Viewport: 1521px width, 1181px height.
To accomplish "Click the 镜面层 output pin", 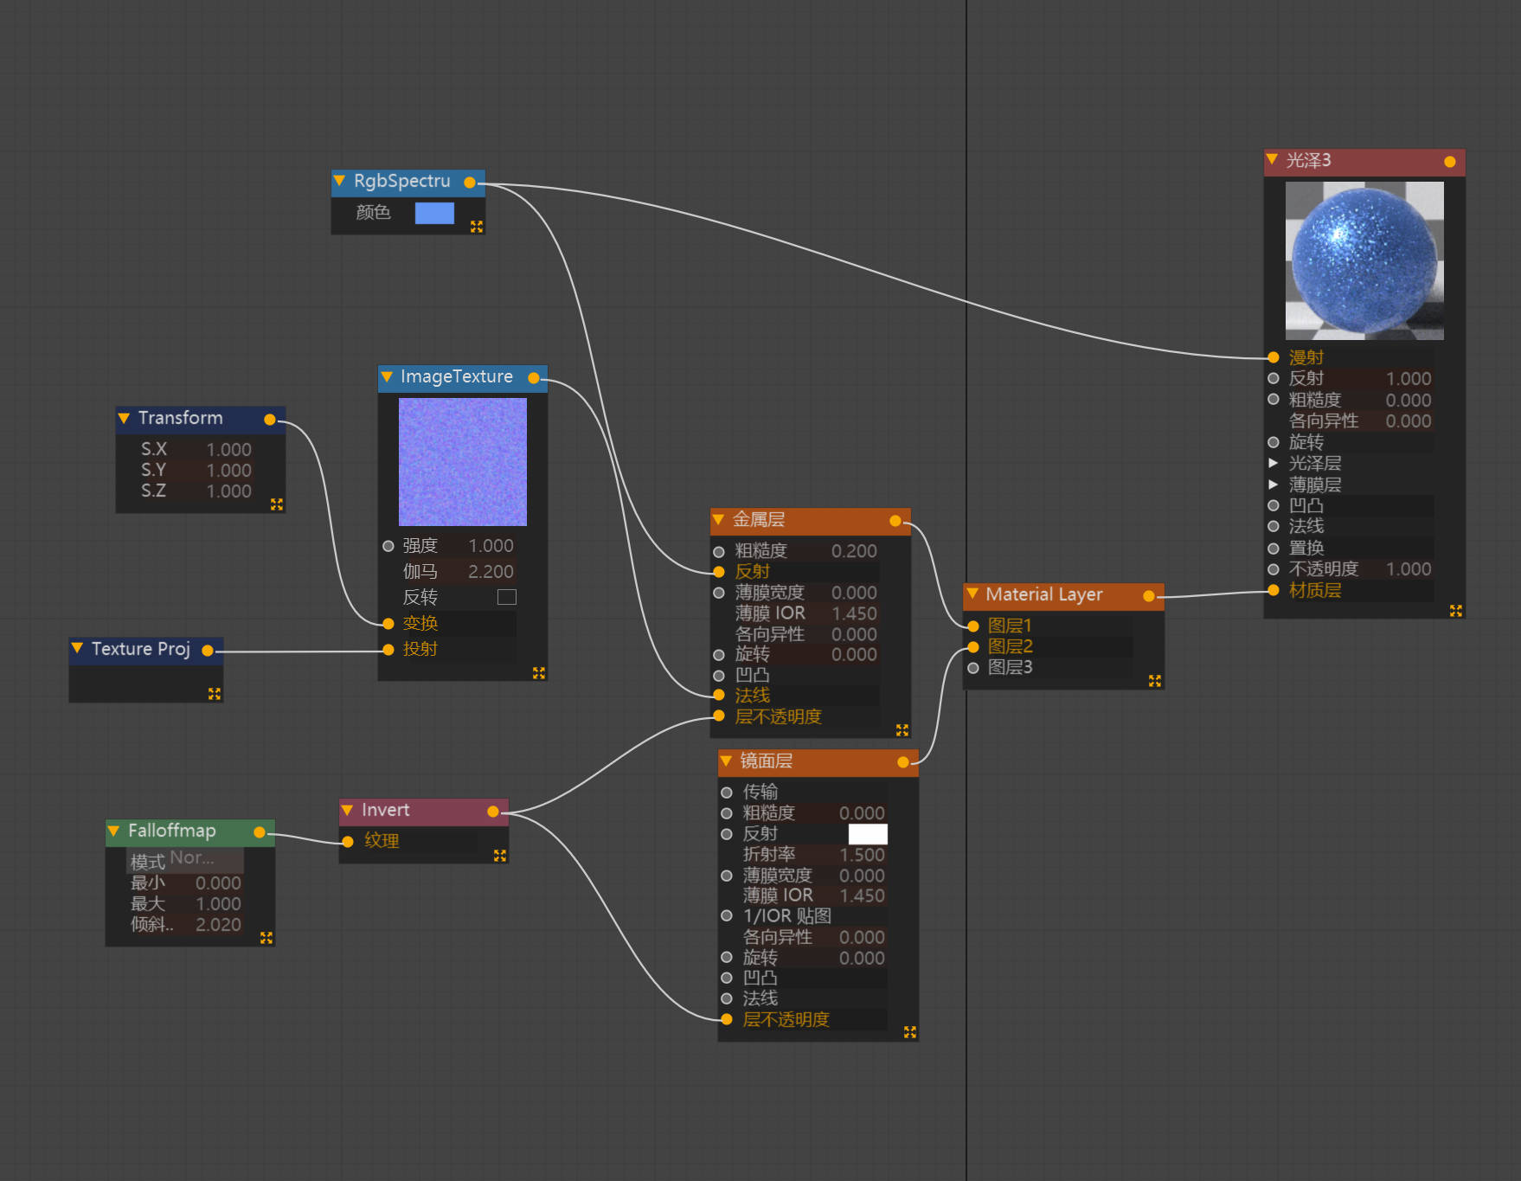I will [x=903, y=762].
